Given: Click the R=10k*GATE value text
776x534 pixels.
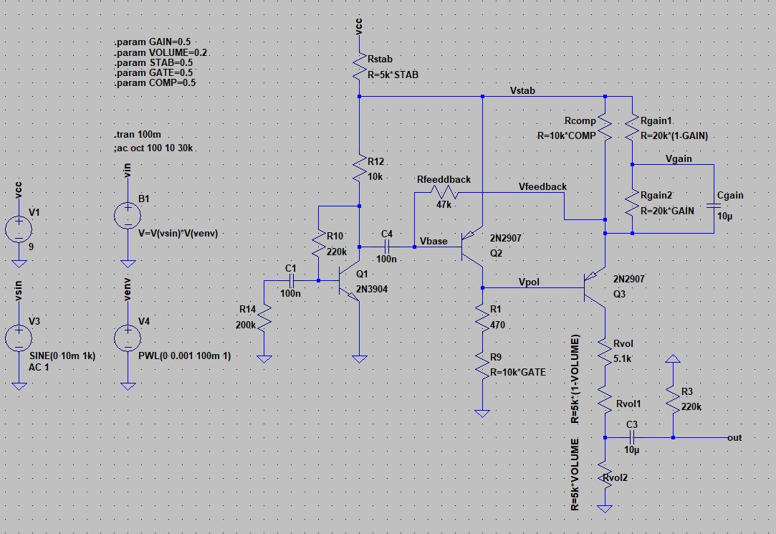Looking at the screenshot, I should (x=517, y=372).
